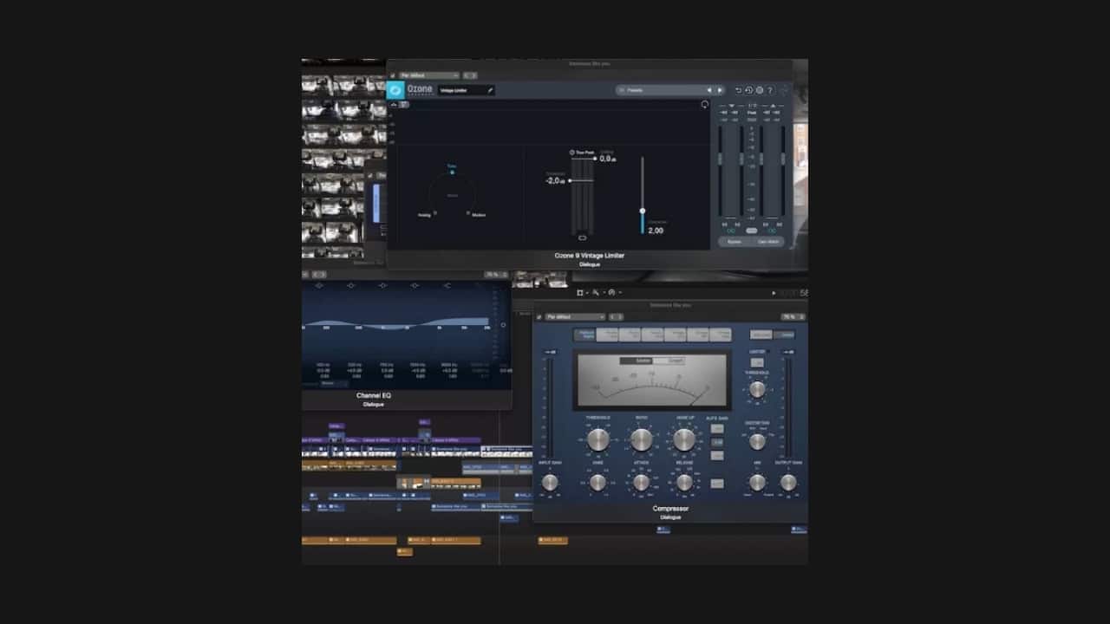Viewport: 1110px width, 624px height.
Task: Click the pencil icon beside Vintage Limiter name
Action: [x=490, y=89]
